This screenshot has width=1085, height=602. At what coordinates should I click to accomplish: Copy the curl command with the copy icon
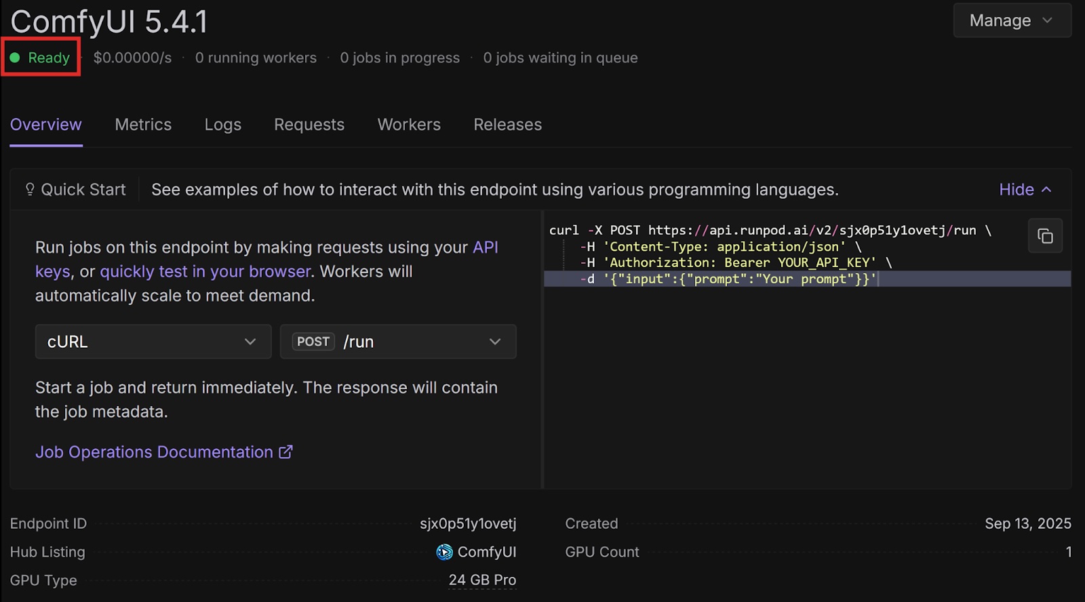[1045, 236]
